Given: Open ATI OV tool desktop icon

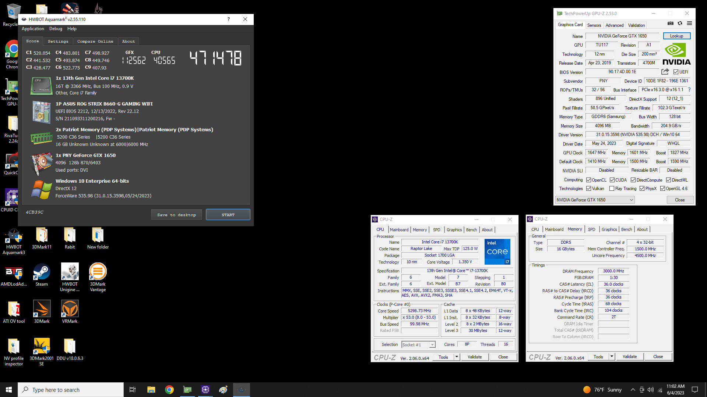Looking at the screenshot, I should click(14, 312).
